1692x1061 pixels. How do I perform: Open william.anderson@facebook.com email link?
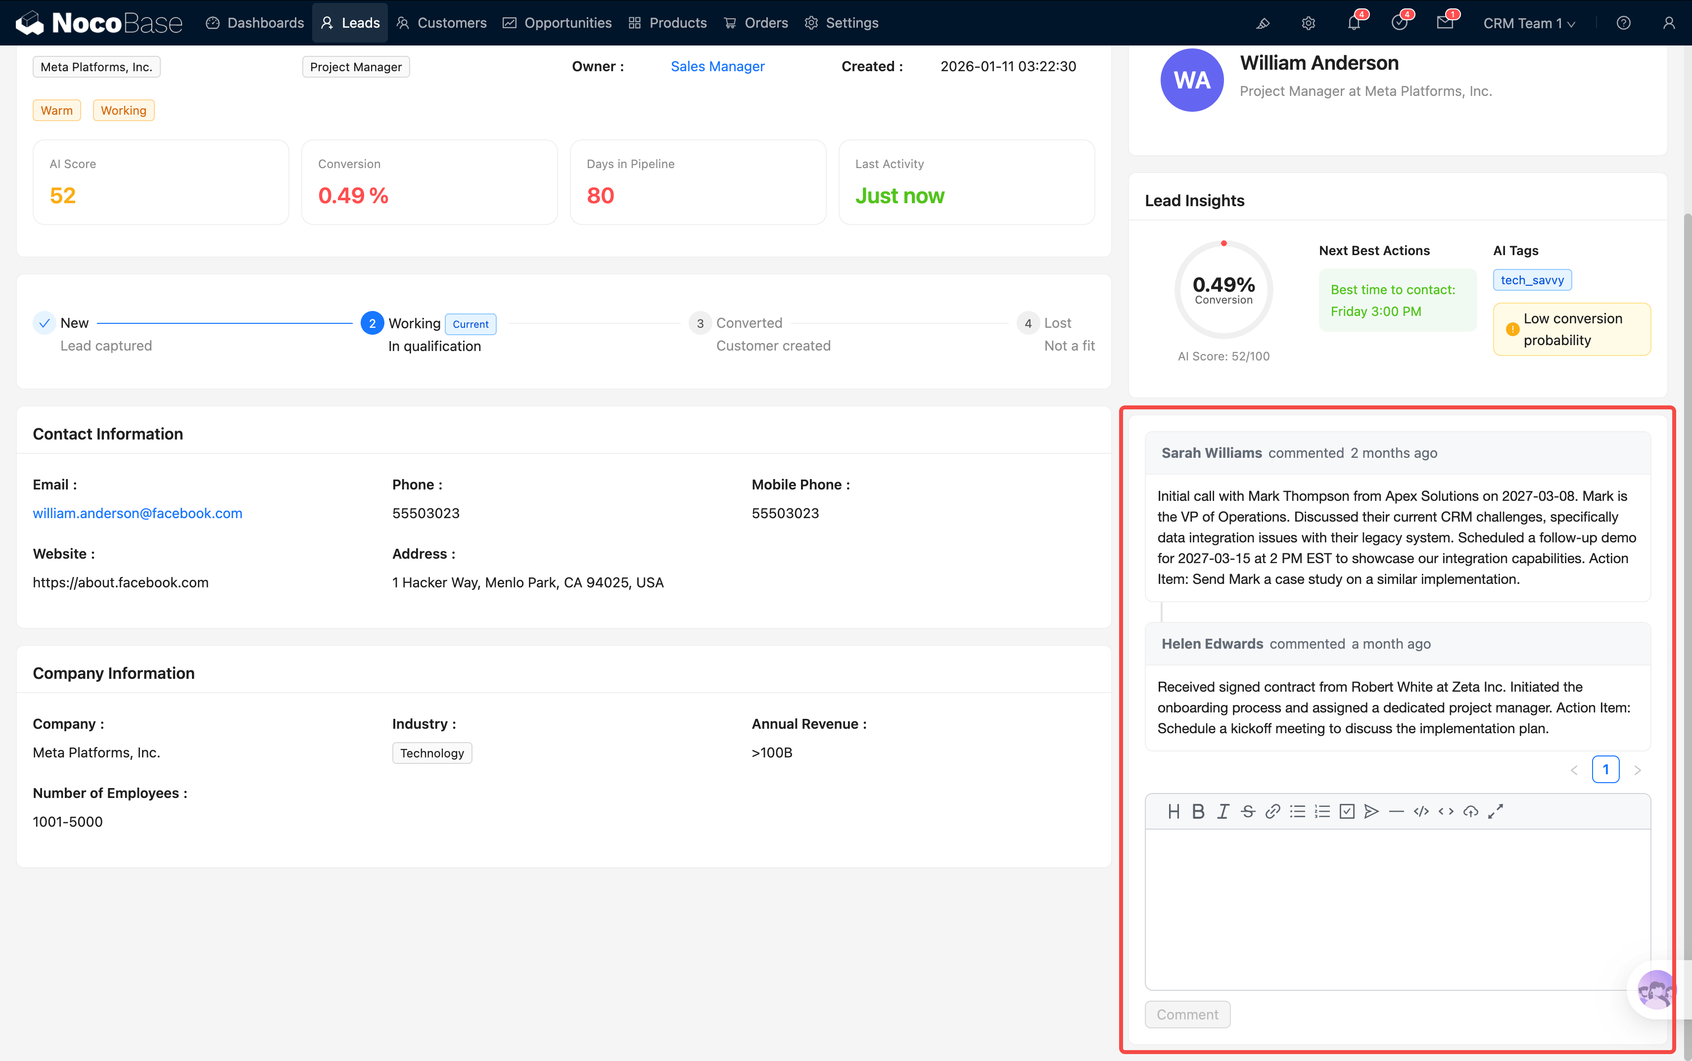138,513
